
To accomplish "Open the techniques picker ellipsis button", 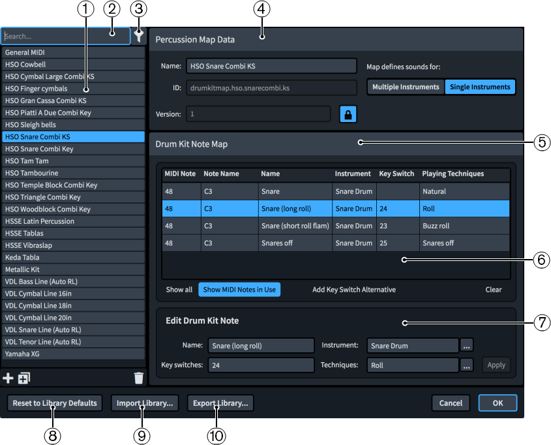I will coord(466,365).
